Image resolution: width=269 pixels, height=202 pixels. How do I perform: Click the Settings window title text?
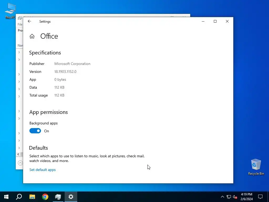pyautogui.click(x=45, y=22)
